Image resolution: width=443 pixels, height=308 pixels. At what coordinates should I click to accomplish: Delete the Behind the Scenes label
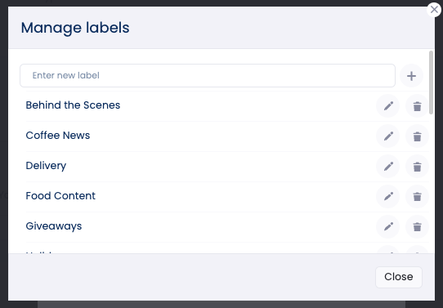point(417,106)
